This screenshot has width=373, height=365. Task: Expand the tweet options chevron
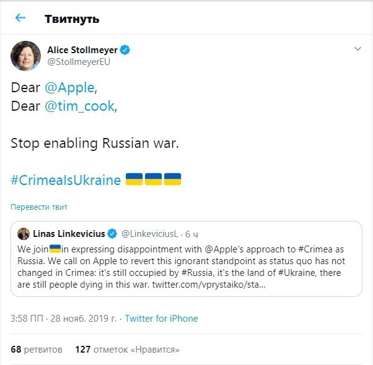coord(358,49)
